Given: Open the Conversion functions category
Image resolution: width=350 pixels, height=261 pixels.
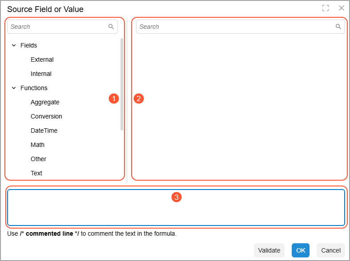Looking at the screenshot, I should [46, 116].
